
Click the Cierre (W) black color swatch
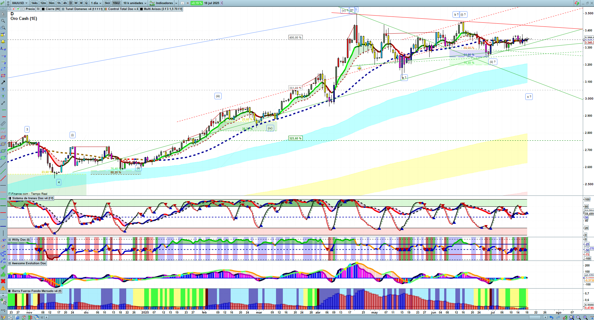click(x=43, y=9)
